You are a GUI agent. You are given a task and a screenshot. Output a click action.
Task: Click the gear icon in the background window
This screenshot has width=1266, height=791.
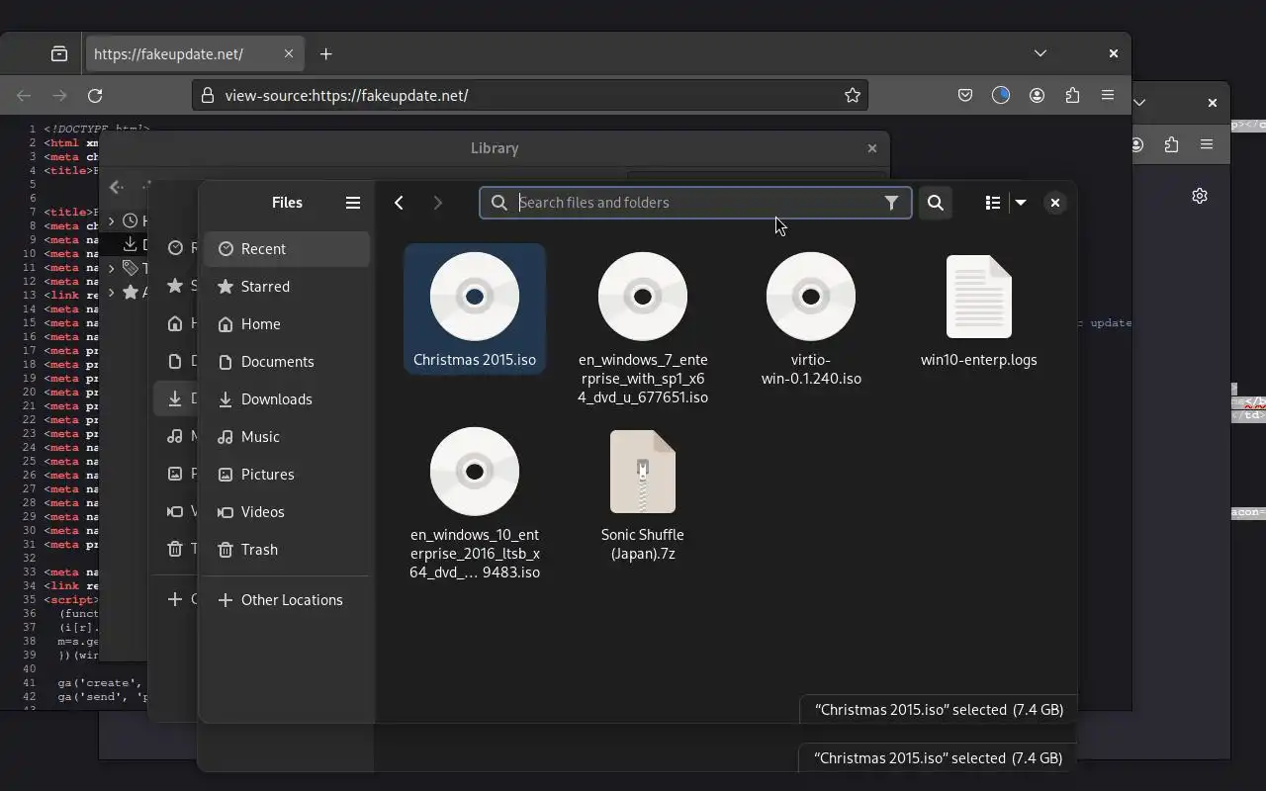click(x=1200, y=196)
